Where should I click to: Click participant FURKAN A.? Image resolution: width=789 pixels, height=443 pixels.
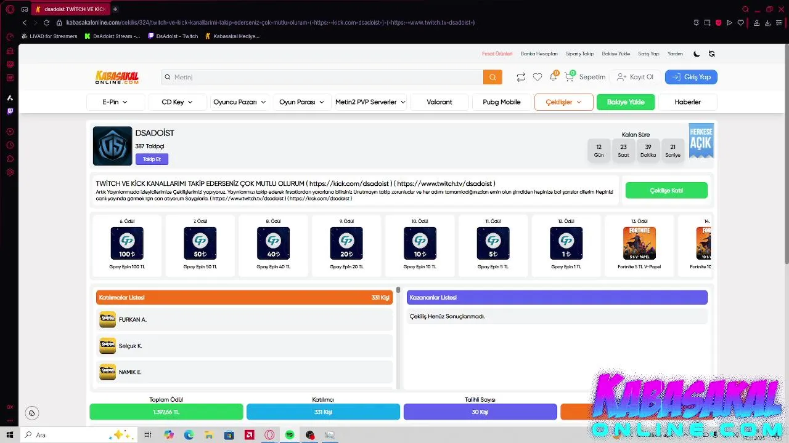click(244, 319)
